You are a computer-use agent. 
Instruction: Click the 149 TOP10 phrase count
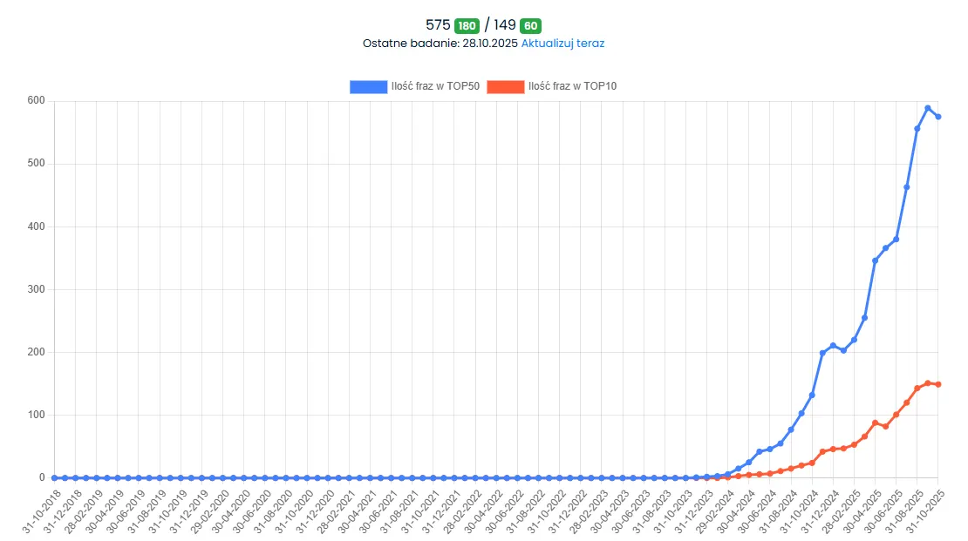click(505, 25)
